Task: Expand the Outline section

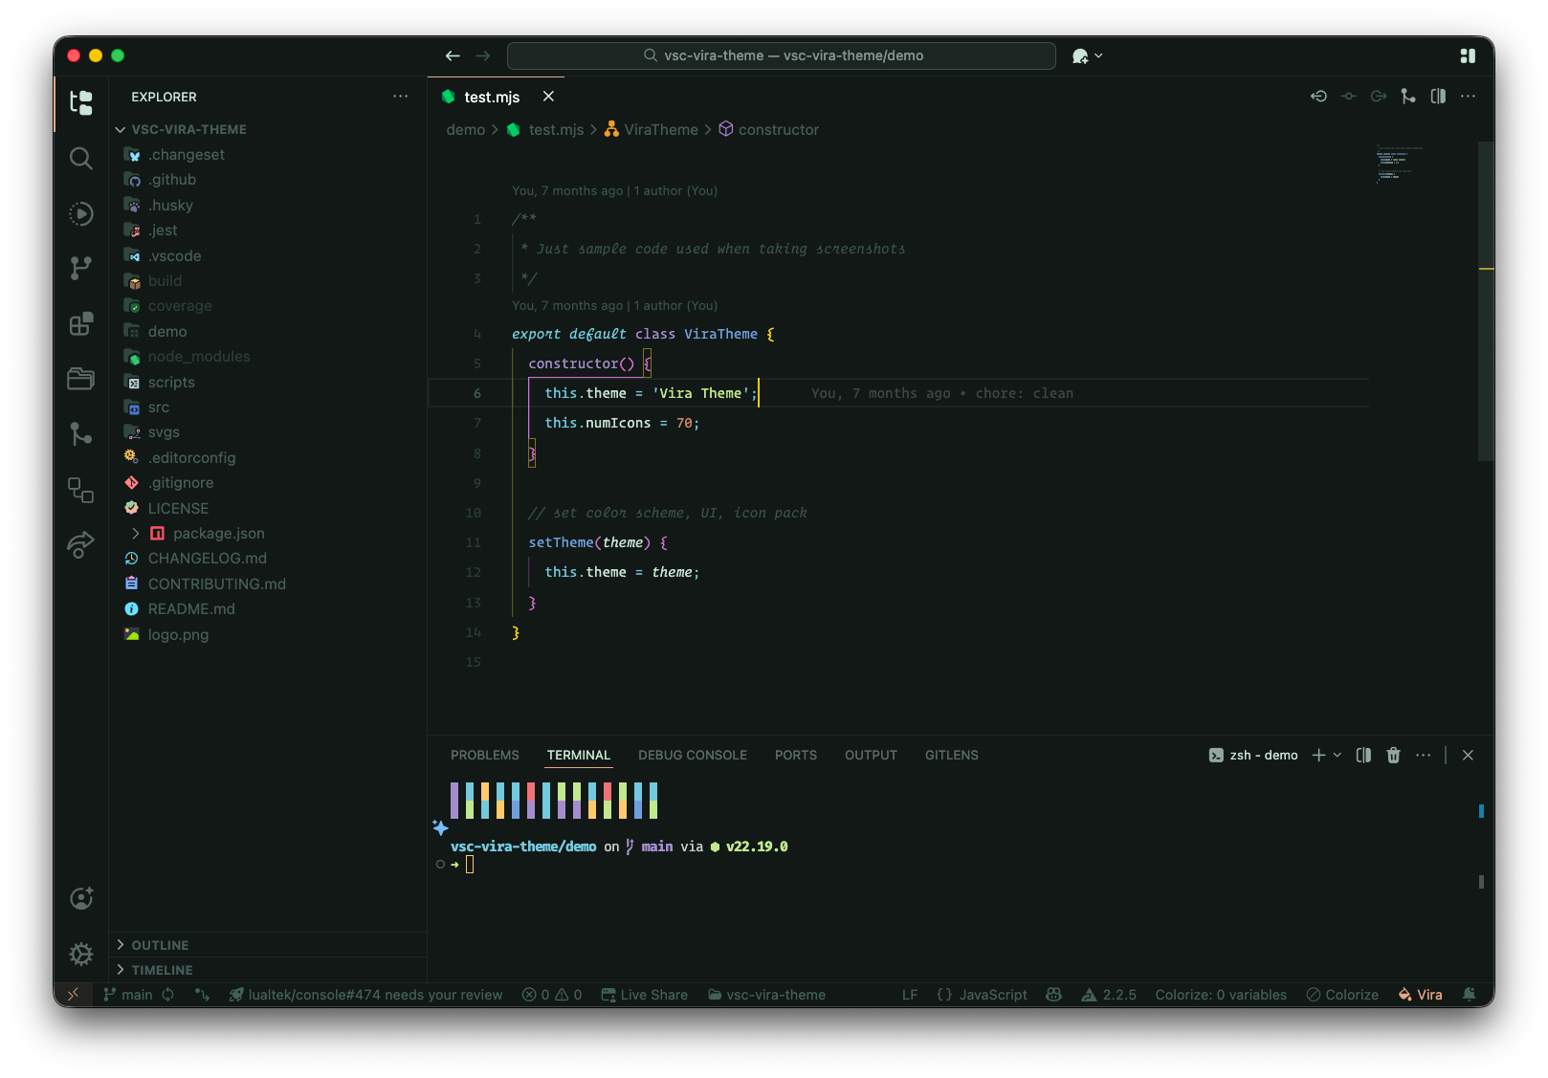Action: coord(160,945)
